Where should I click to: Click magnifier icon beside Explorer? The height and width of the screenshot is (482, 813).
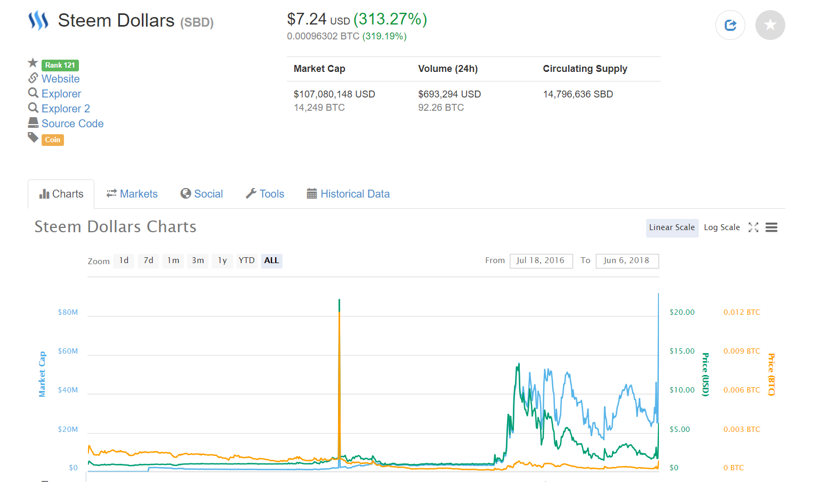pyautogui.click(x=33, y=93)
